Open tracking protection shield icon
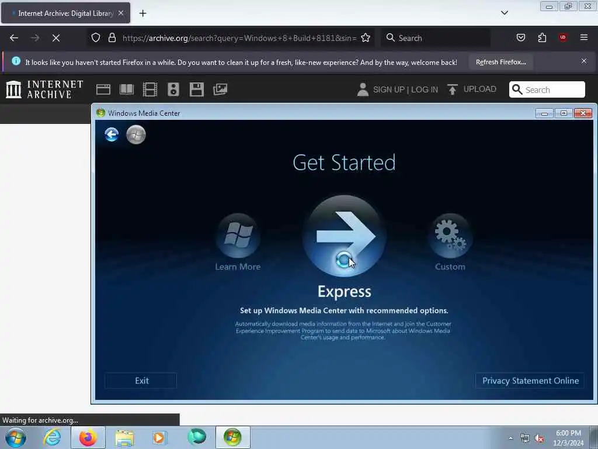This screenshot has width=598, height=449. coord(96,38)
